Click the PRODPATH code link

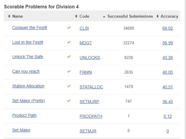point(91,116)
